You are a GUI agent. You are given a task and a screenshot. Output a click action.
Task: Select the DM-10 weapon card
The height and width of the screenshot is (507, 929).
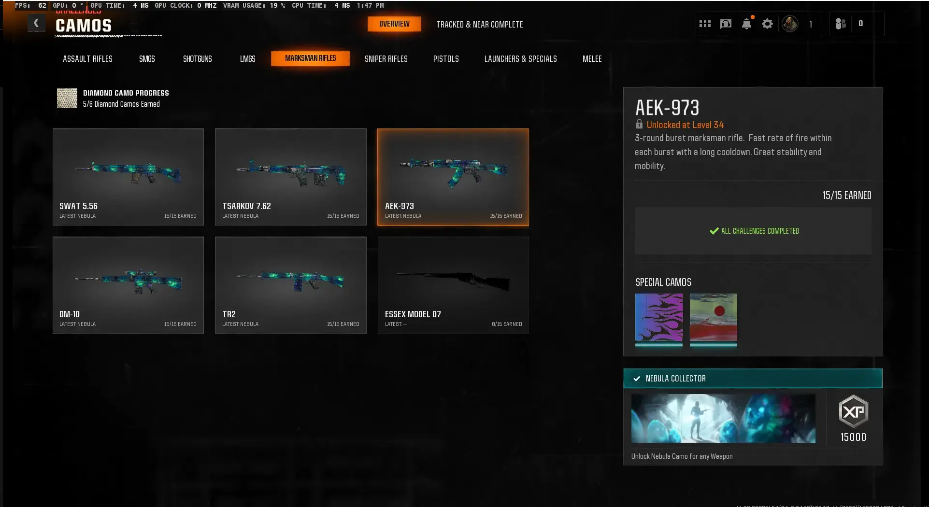[128, 285]
